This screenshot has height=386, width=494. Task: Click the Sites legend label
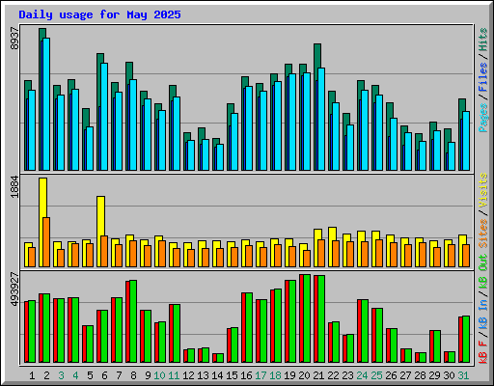[x=483, y=234]
